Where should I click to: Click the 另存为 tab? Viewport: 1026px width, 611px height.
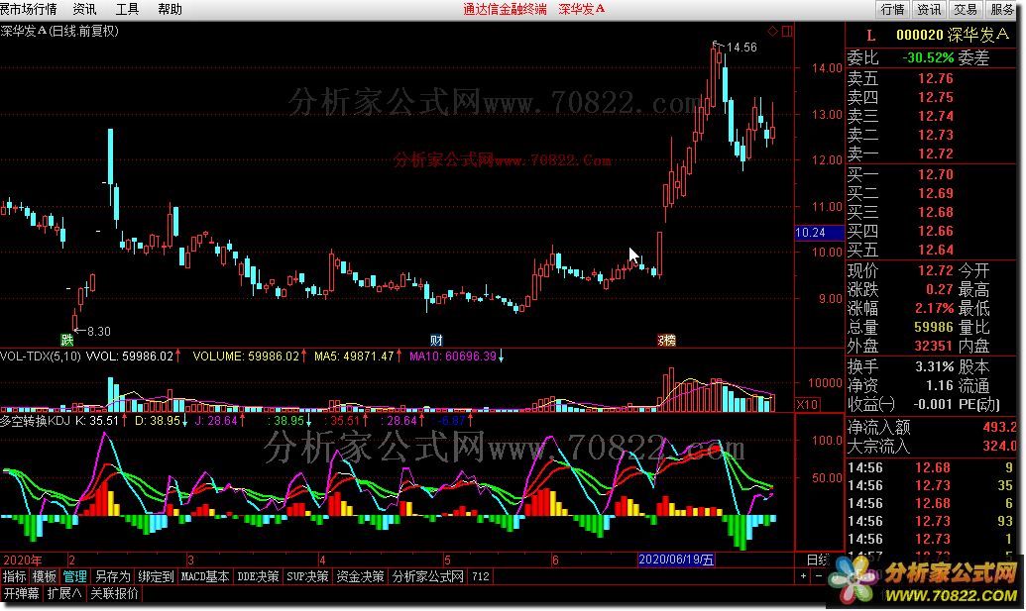113,576
